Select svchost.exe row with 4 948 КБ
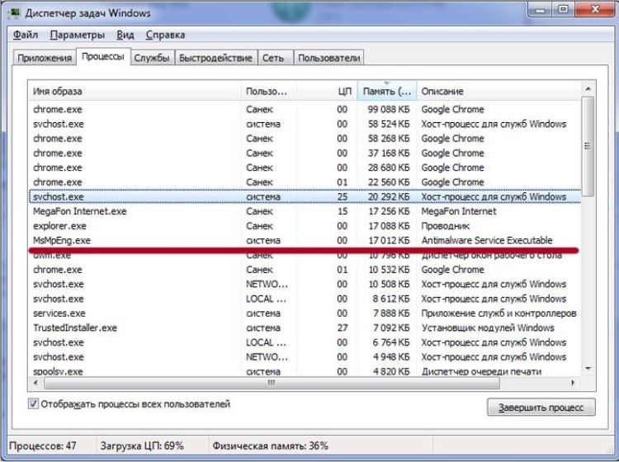Screen dimensions: 619x462 click(305, 357)
